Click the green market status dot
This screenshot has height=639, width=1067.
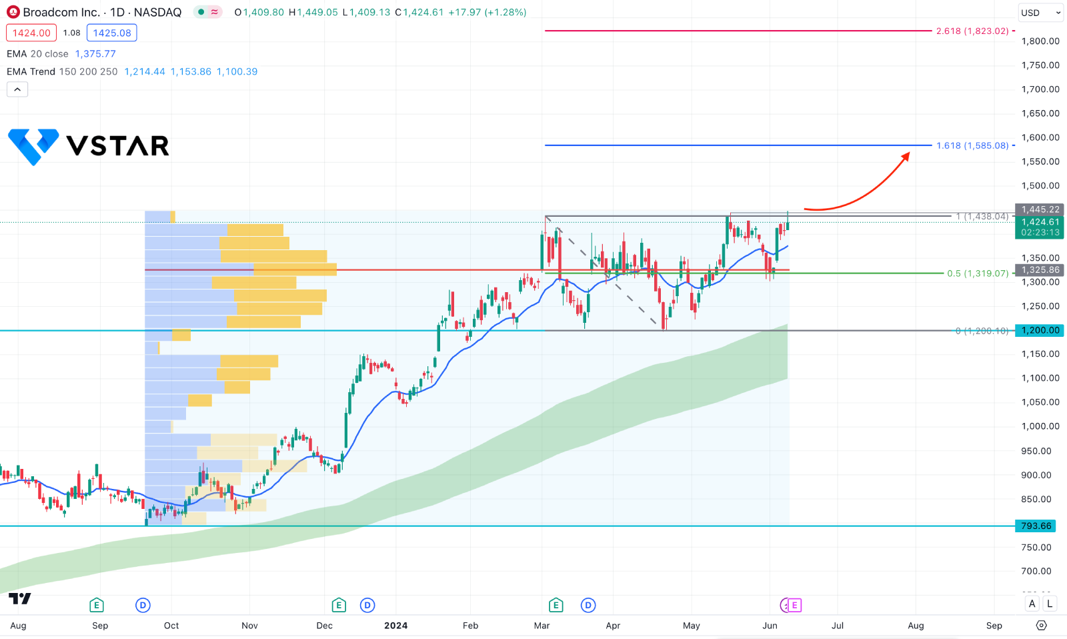(201, 12)
